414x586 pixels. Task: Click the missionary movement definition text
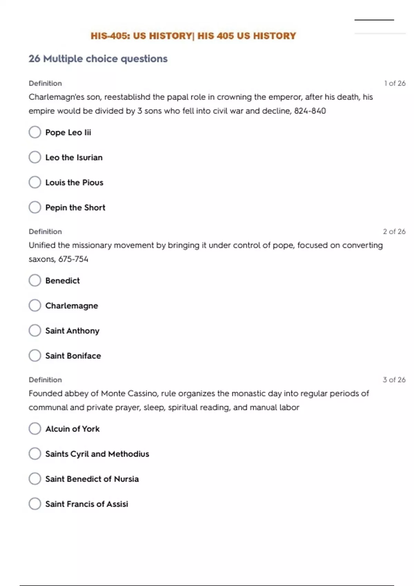(206, 252)
